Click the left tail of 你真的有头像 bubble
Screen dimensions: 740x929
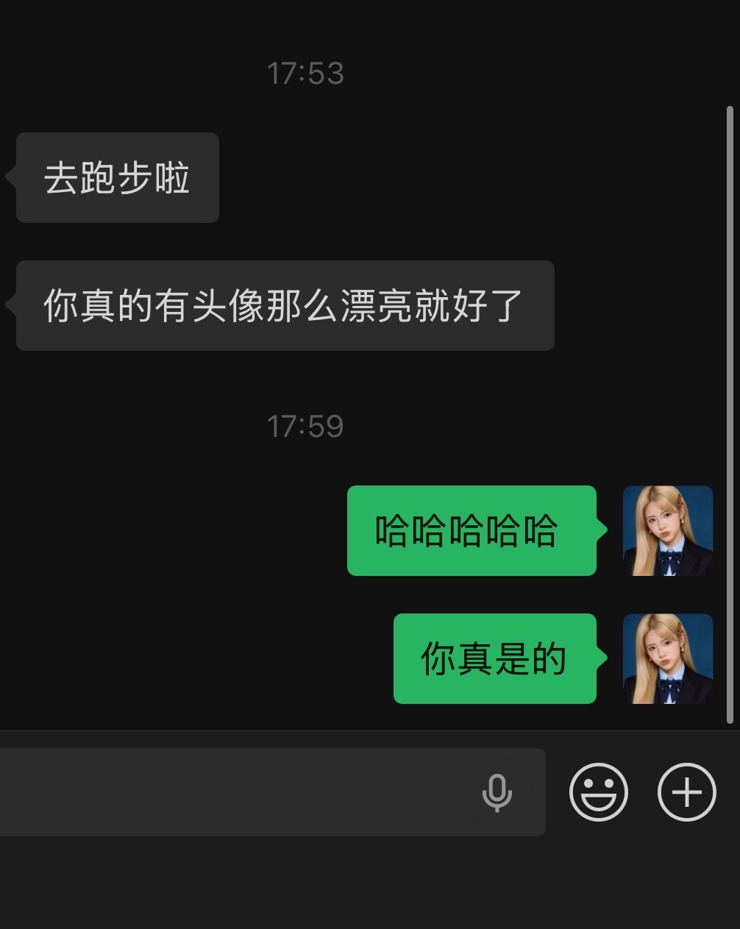pyautogui.click(x=10, y=305)
